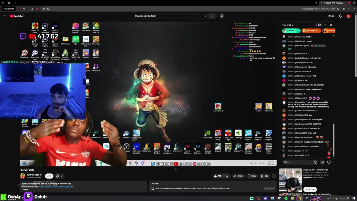Viewport: 357px width, 201px height.
Task: Open a new browser tab with plus
Action: click(316, 3)
